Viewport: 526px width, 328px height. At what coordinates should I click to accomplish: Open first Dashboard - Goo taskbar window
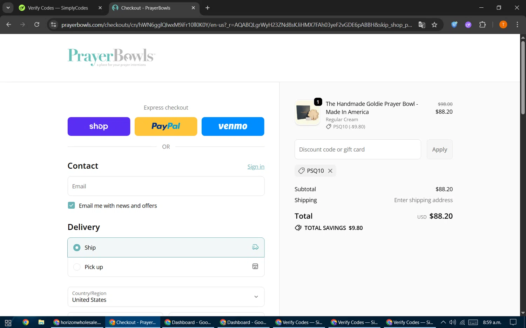(188, 322)
